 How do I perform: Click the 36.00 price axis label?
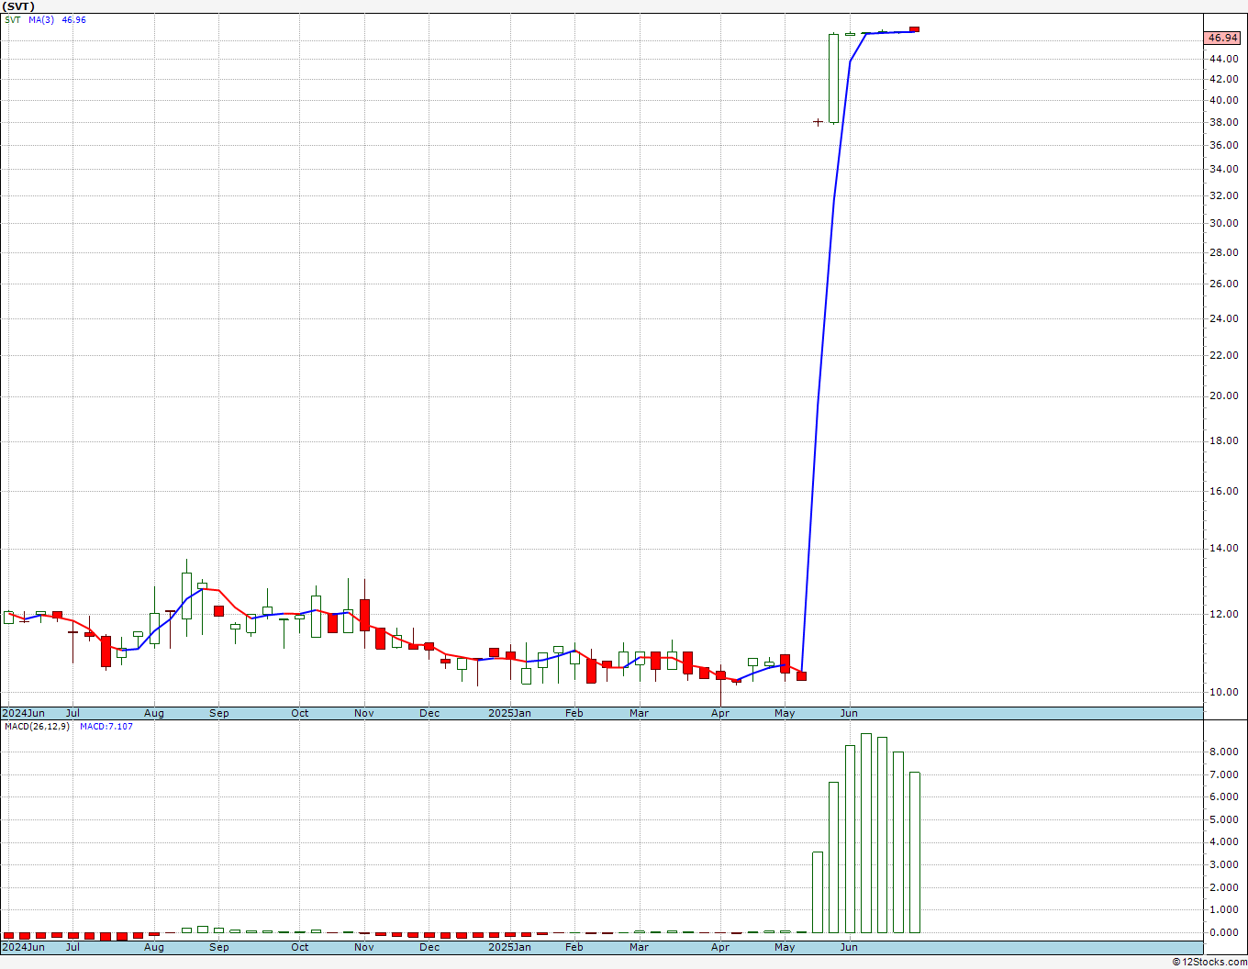(1222, 146)
